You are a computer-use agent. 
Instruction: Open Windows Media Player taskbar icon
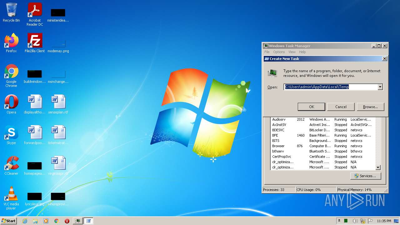[x=46, y=221]
